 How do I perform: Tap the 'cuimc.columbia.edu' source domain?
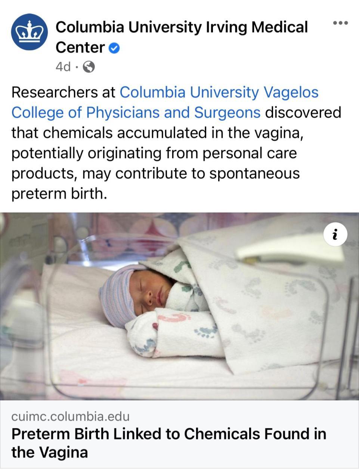[70, 416]
